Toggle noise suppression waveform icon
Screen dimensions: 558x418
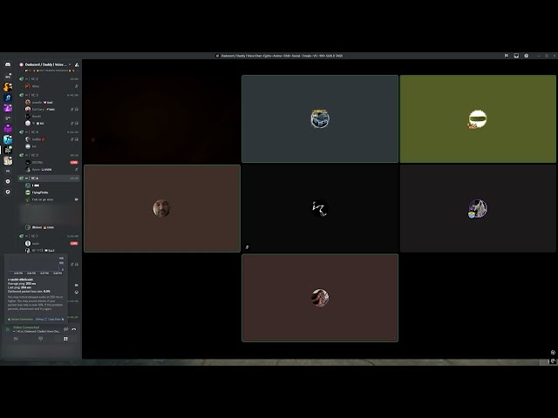66,329
